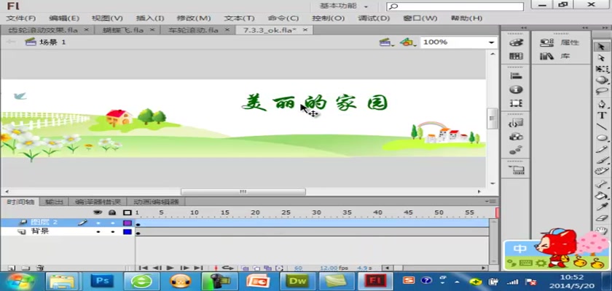The height and width of the screenshot is (291, 612).
Task: Choose the Line tool
Action: [x=602, y=126]
